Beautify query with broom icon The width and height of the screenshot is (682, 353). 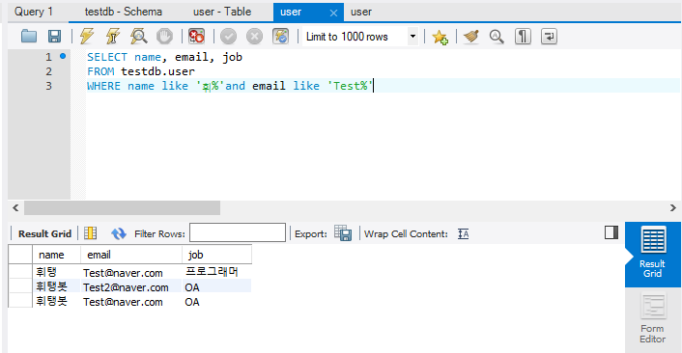[x=471, y=37]
